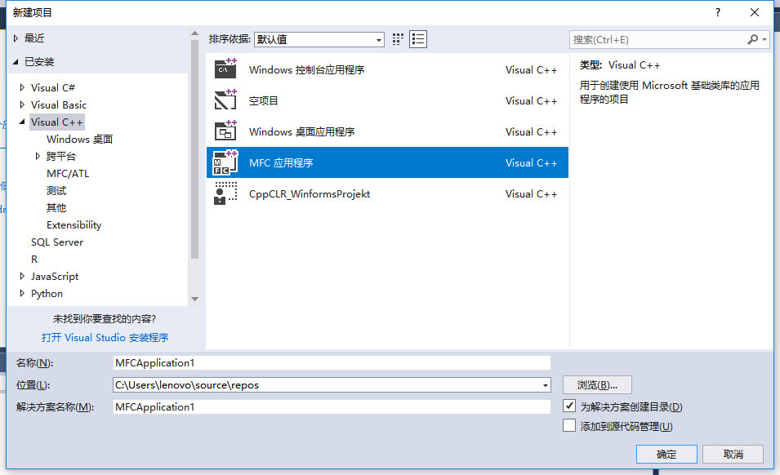Click the 确定 button
The height and width of the screenshot is (475, 780).
tap(666, 454)
